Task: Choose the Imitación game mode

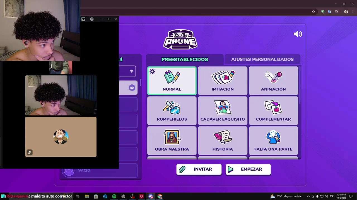Action: click(223, 81)
